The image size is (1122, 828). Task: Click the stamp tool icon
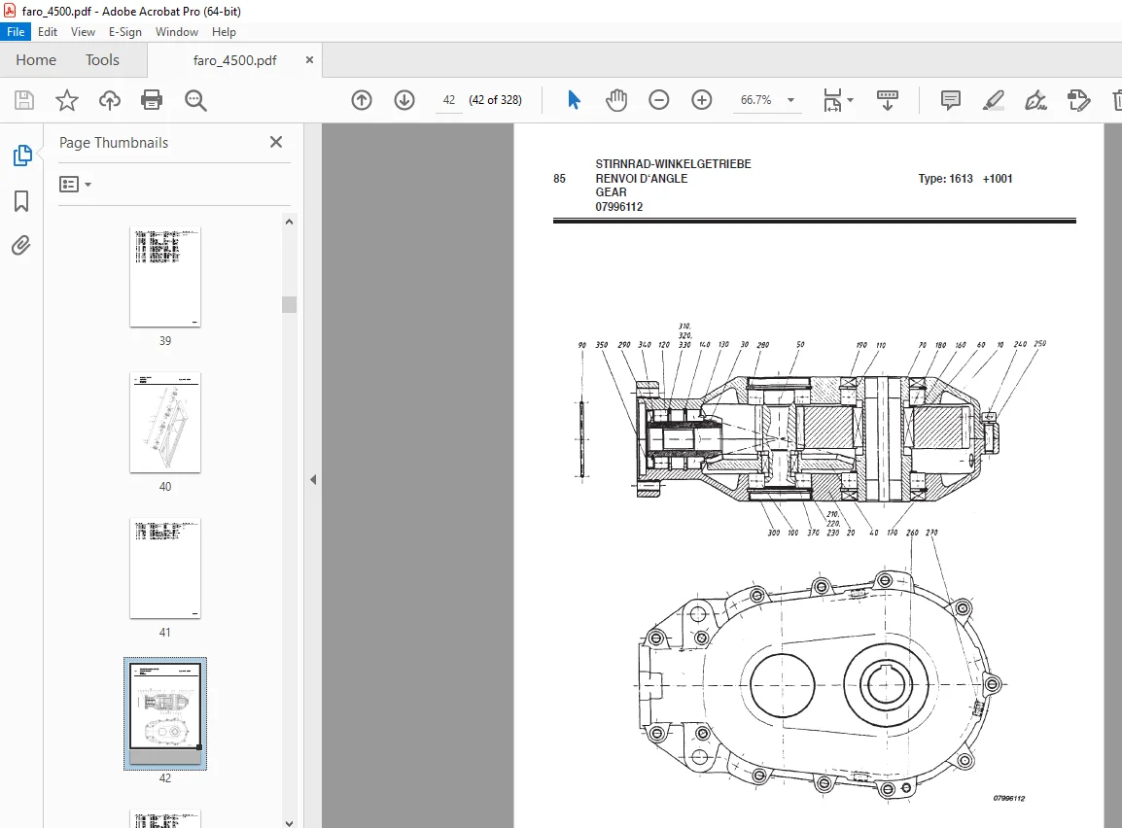(1077, 100)
